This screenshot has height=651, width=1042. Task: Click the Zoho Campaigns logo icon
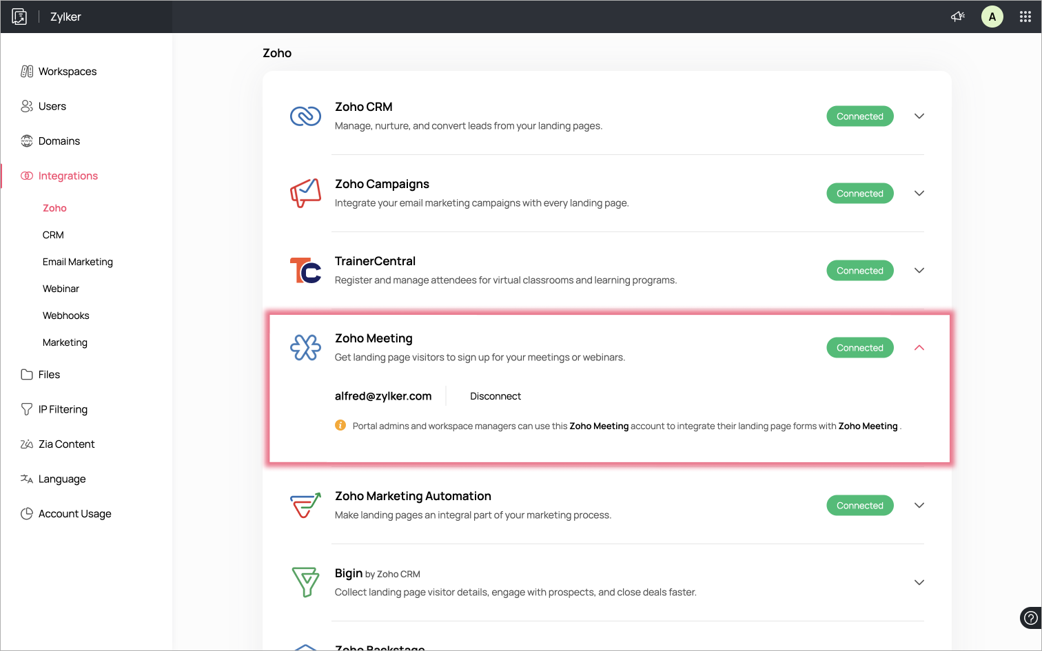point(305,193)
